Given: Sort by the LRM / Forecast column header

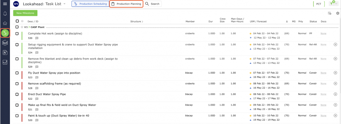Looking at the screenshot, I should point(258,21).
